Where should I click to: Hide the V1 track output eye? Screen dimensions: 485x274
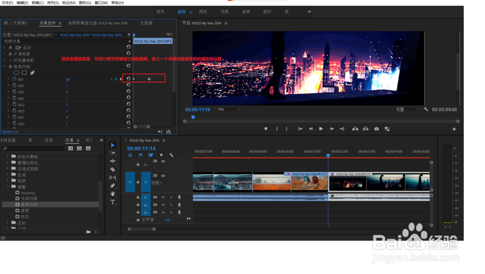[163, 176]
